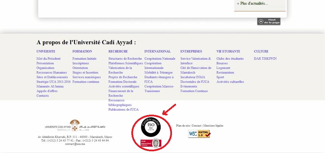
Task: Open Financement de la Recherche link
Action: pos(121,93)
